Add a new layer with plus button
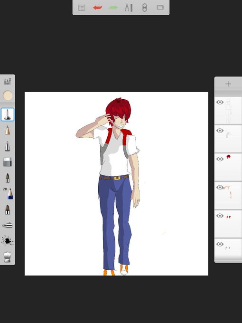The height and width of the screenshot is (323, 242). [x=228, y=84]
